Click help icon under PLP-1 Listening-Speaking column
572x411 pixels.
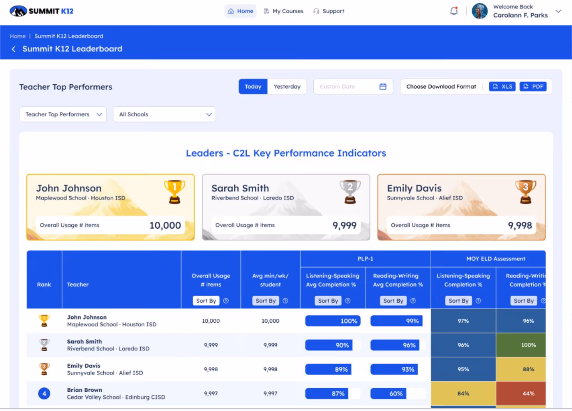click(x=348, y=301)
